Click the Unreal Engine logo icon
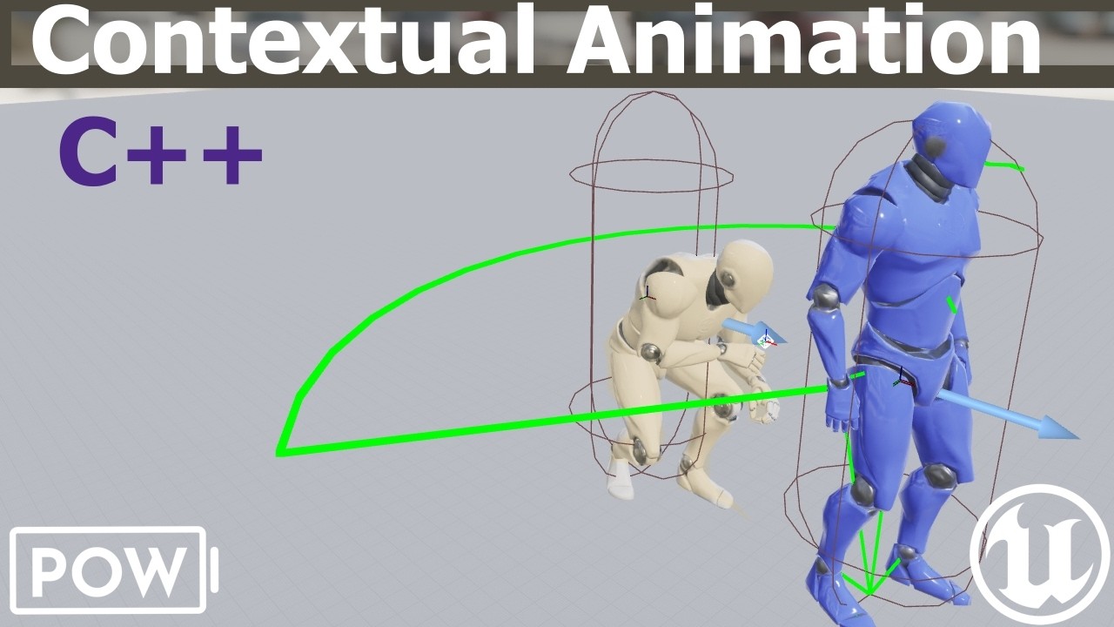Viewport: 1114px width, 627px height. point(1041,555)
